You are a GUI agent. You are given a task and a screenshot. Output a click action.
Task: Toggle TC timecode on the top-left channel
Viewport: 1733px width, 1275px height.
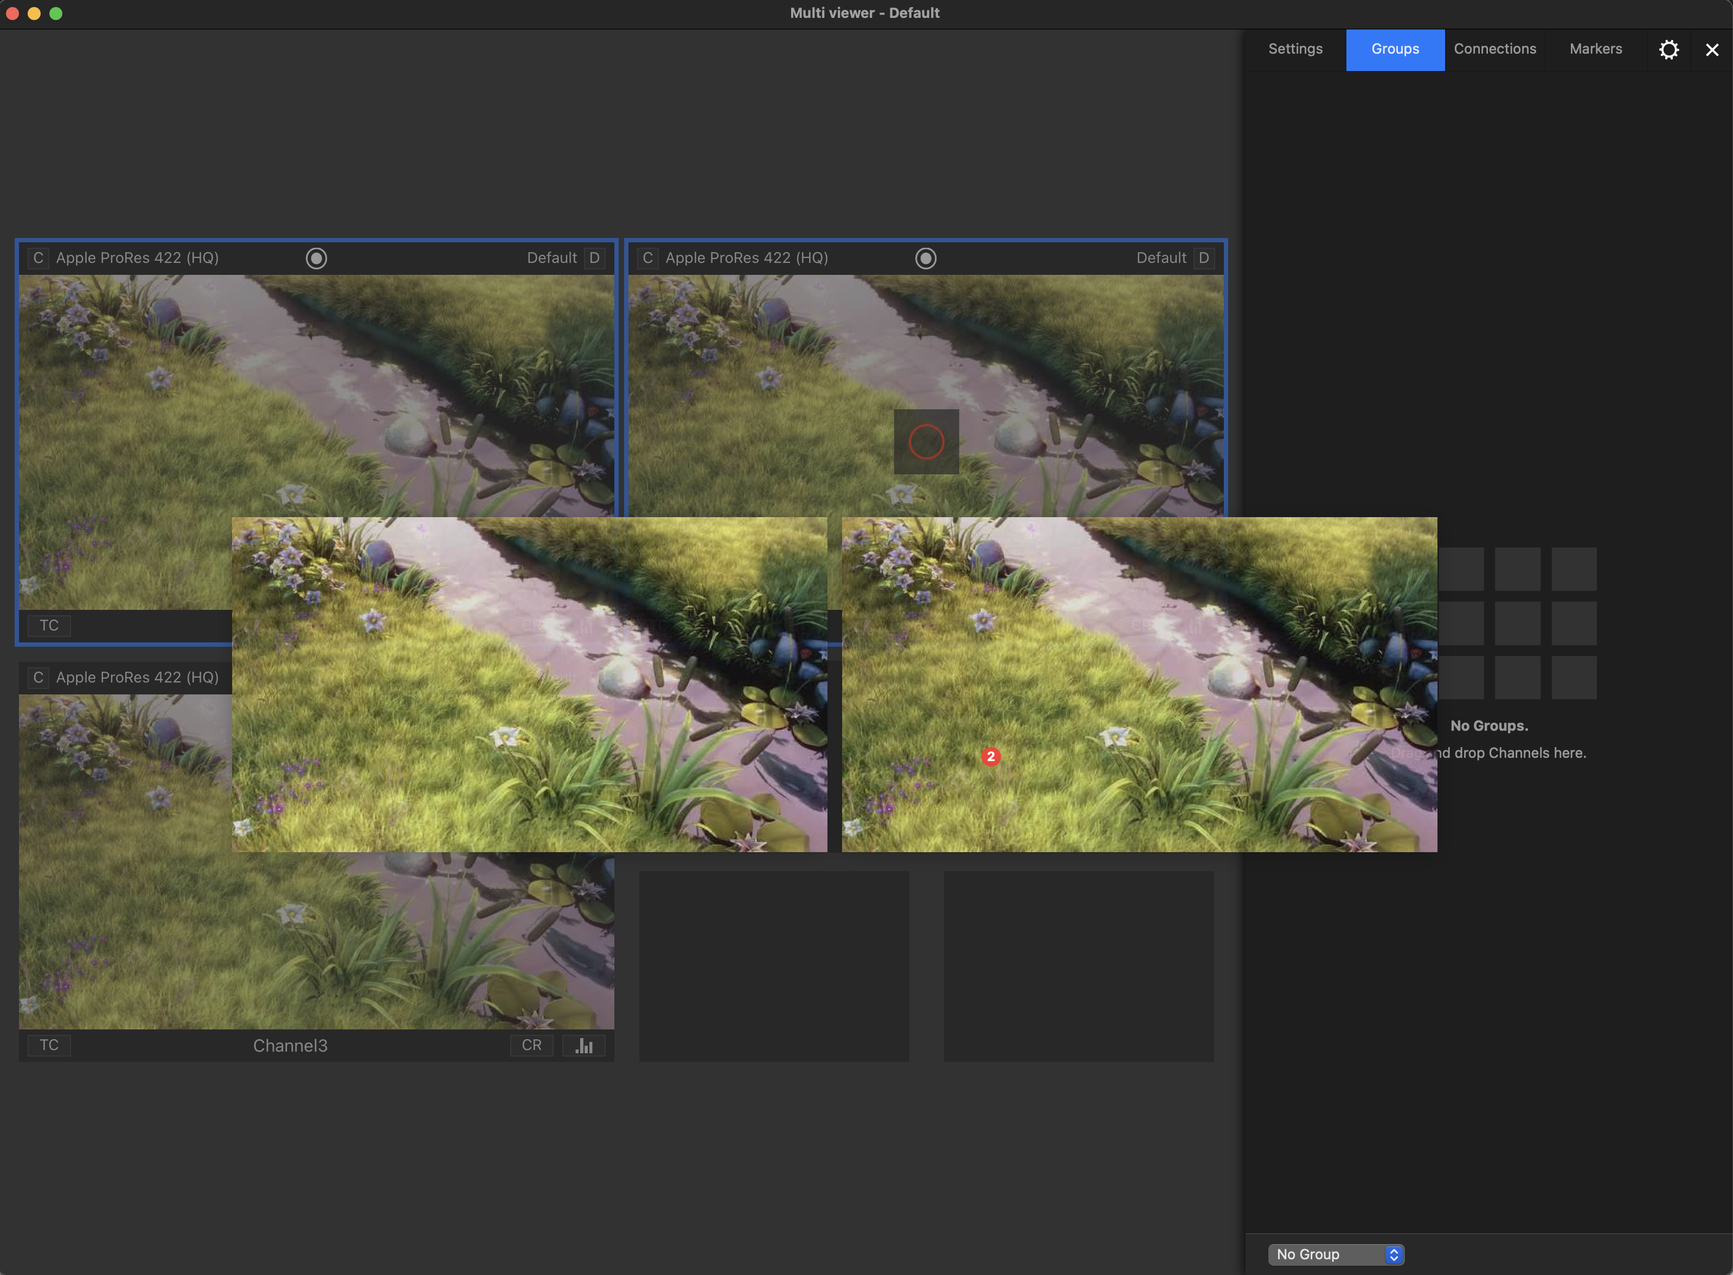click(49, 625)
